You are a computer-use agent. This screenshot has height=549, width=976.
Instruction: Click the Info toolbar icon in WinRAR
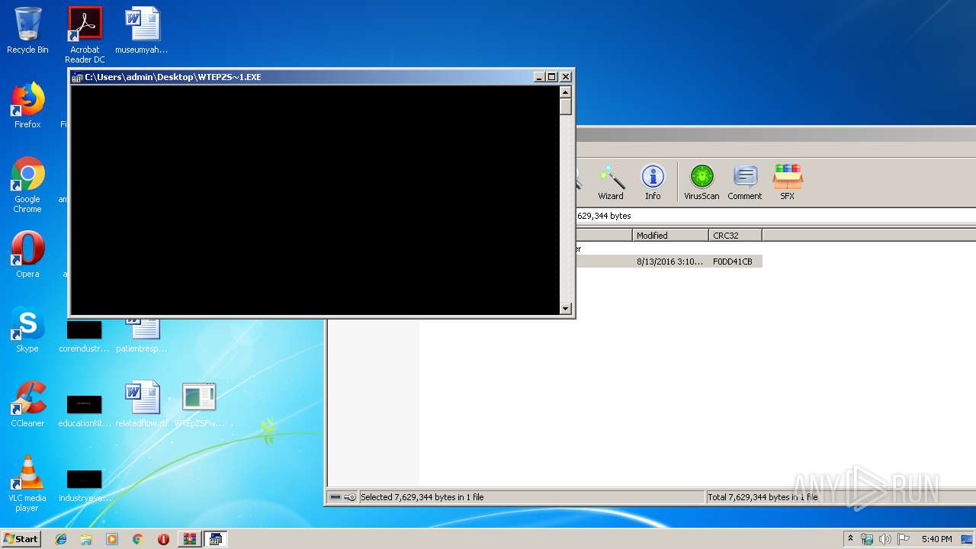point(653,182)
